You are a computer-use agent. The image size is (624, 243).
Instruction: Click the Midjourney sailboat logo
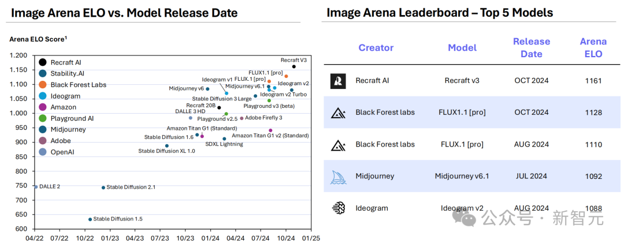pos(338,176)
